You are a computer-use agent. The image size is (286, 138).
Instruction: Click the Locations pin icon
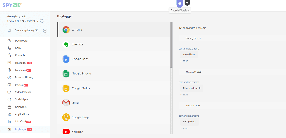(9, 70)
